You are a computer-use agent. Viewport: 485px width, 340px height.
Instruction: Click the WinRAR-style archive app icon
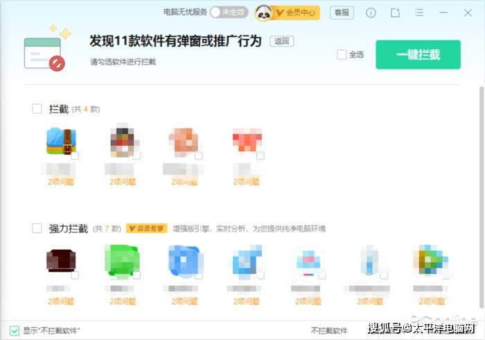coord(60,141)
